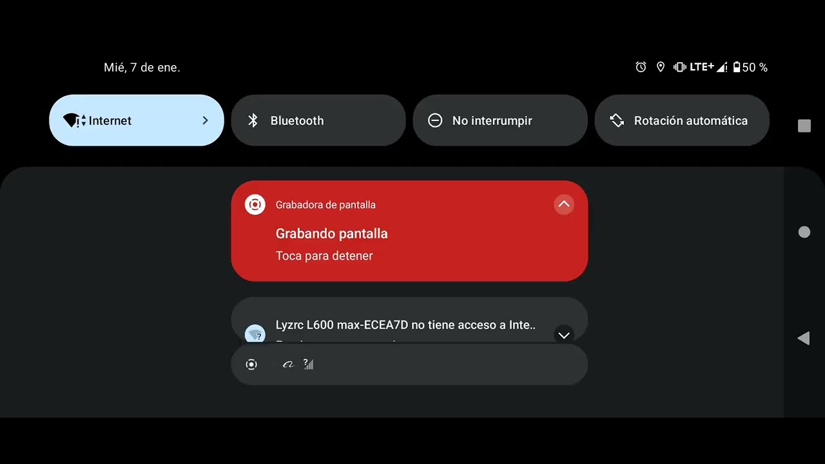Image resolution: width=825 pixels, height=464 pixels.
Task: Open the Internet tile chevron arrow
Action: 205,121
